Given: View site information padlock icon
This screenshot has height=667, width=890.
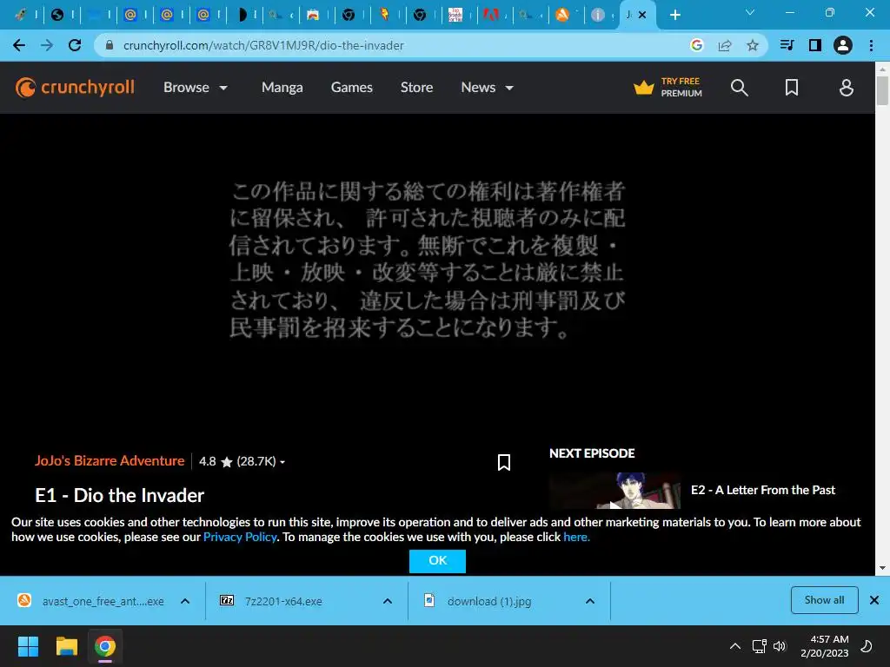Looking at the screenshot, I should point(110,45).
